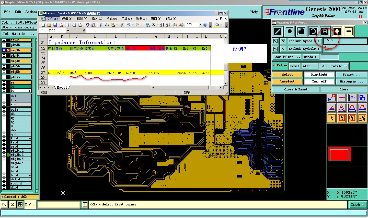
Task: Click pick-symbol arrow beside Include Symbols
Action: tap(275, 41)
